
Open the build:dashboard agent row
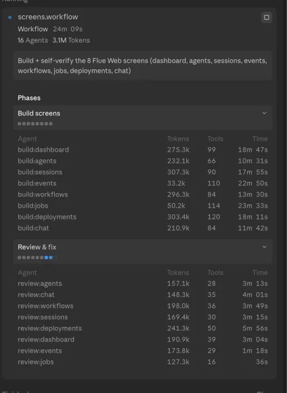[x=143, y=150]
